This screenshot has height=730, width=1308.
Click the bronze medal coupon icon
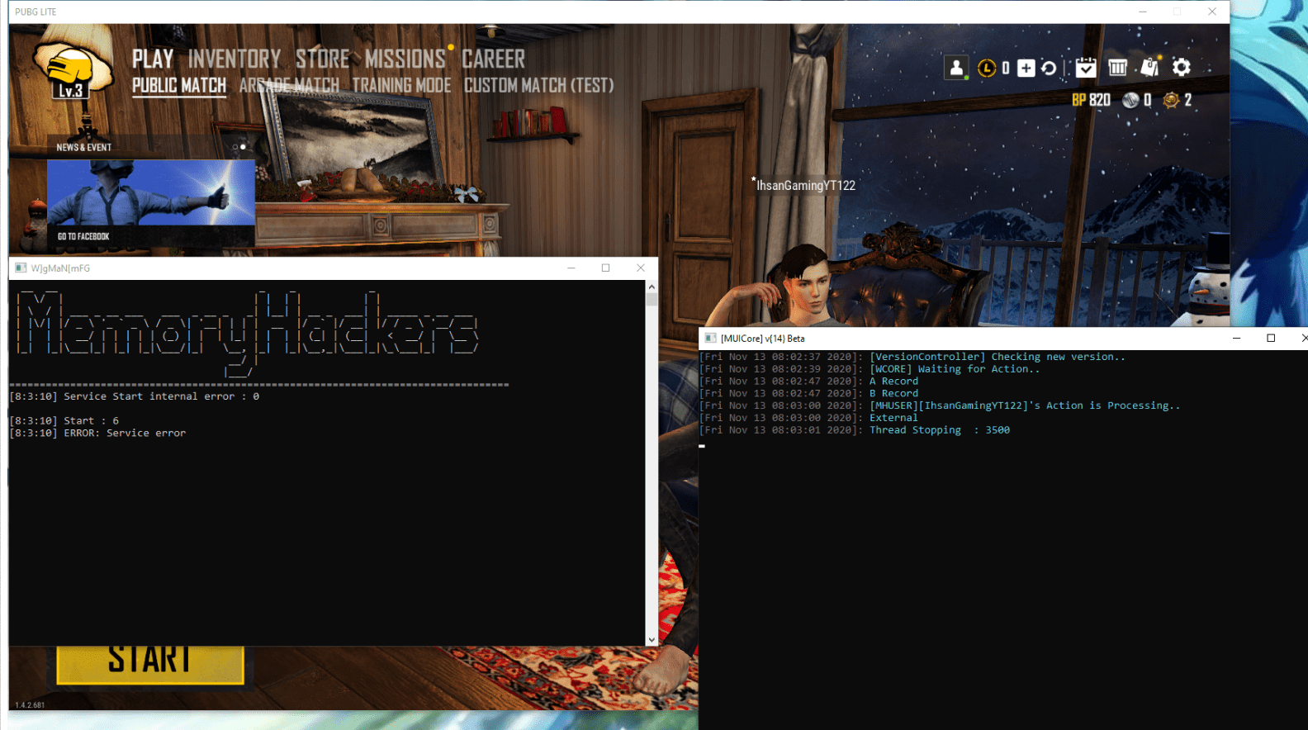pyautogui.click(x=1171, y=100)
